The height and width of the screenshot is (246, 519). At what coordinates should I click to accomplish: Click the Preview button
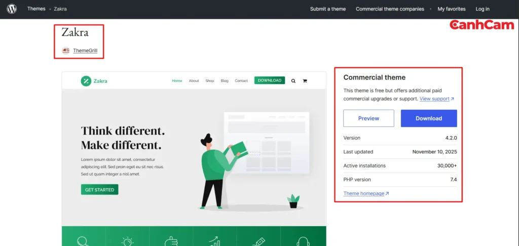[369, 118]
